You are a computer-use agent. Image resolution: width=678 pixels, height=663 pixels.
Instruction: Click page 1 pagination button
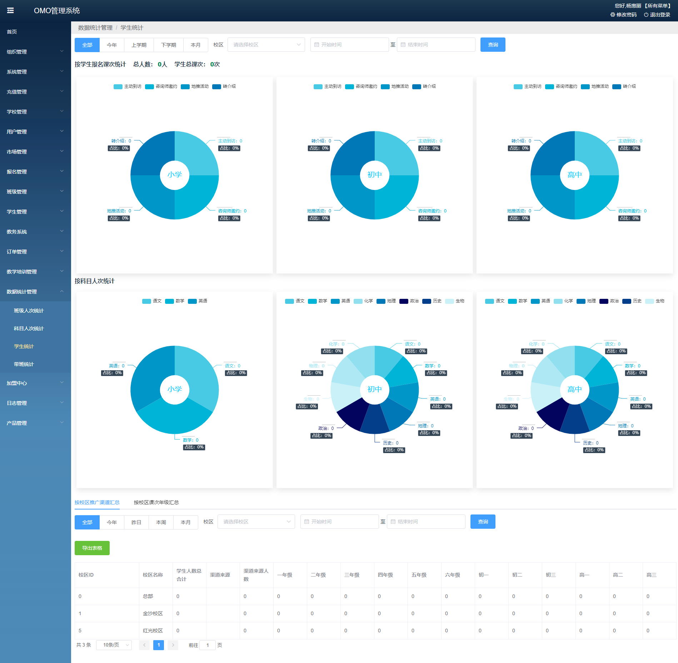click(159, 645)
